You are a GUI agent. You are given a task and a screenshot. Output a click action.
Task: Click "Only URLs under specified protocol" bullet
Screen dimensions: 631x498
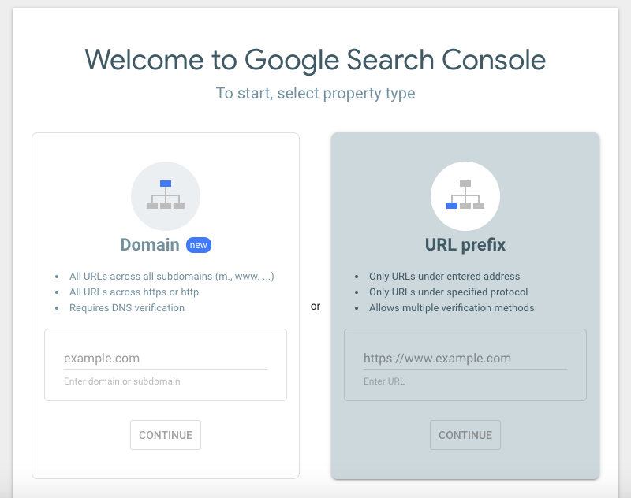click(x=448, y=292)
